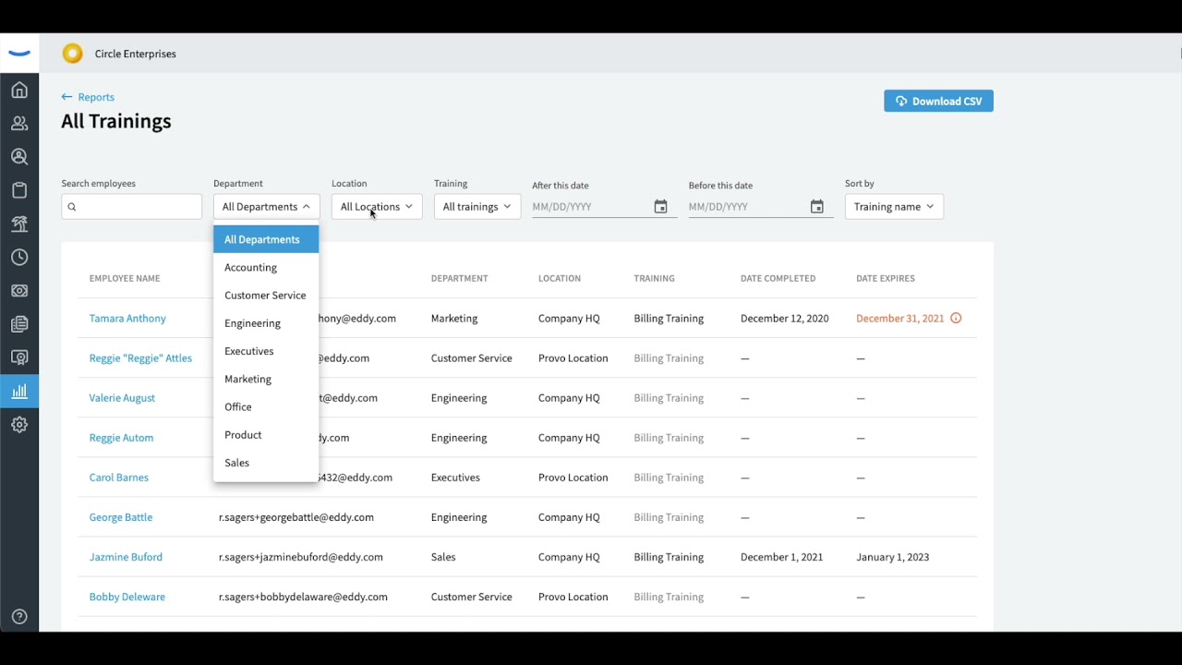1182x665 pixels.
Task: Open the After this date calendar picker
Action: pyautogui.click(x=660, y=207)
